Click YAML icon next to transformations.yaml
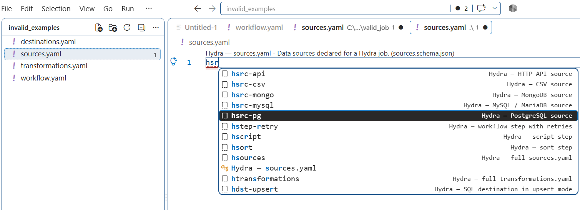The height and width of the screenshot is (210, 580). tap(14, 66)
